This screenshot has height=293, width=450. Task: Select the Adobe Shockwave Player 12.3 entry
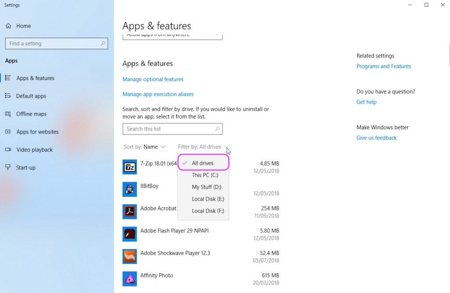click(x=175, y=253)
